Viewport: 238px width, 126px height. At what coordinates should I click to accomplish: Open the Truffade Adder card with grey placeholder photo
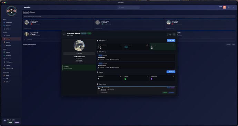(129, 24)
